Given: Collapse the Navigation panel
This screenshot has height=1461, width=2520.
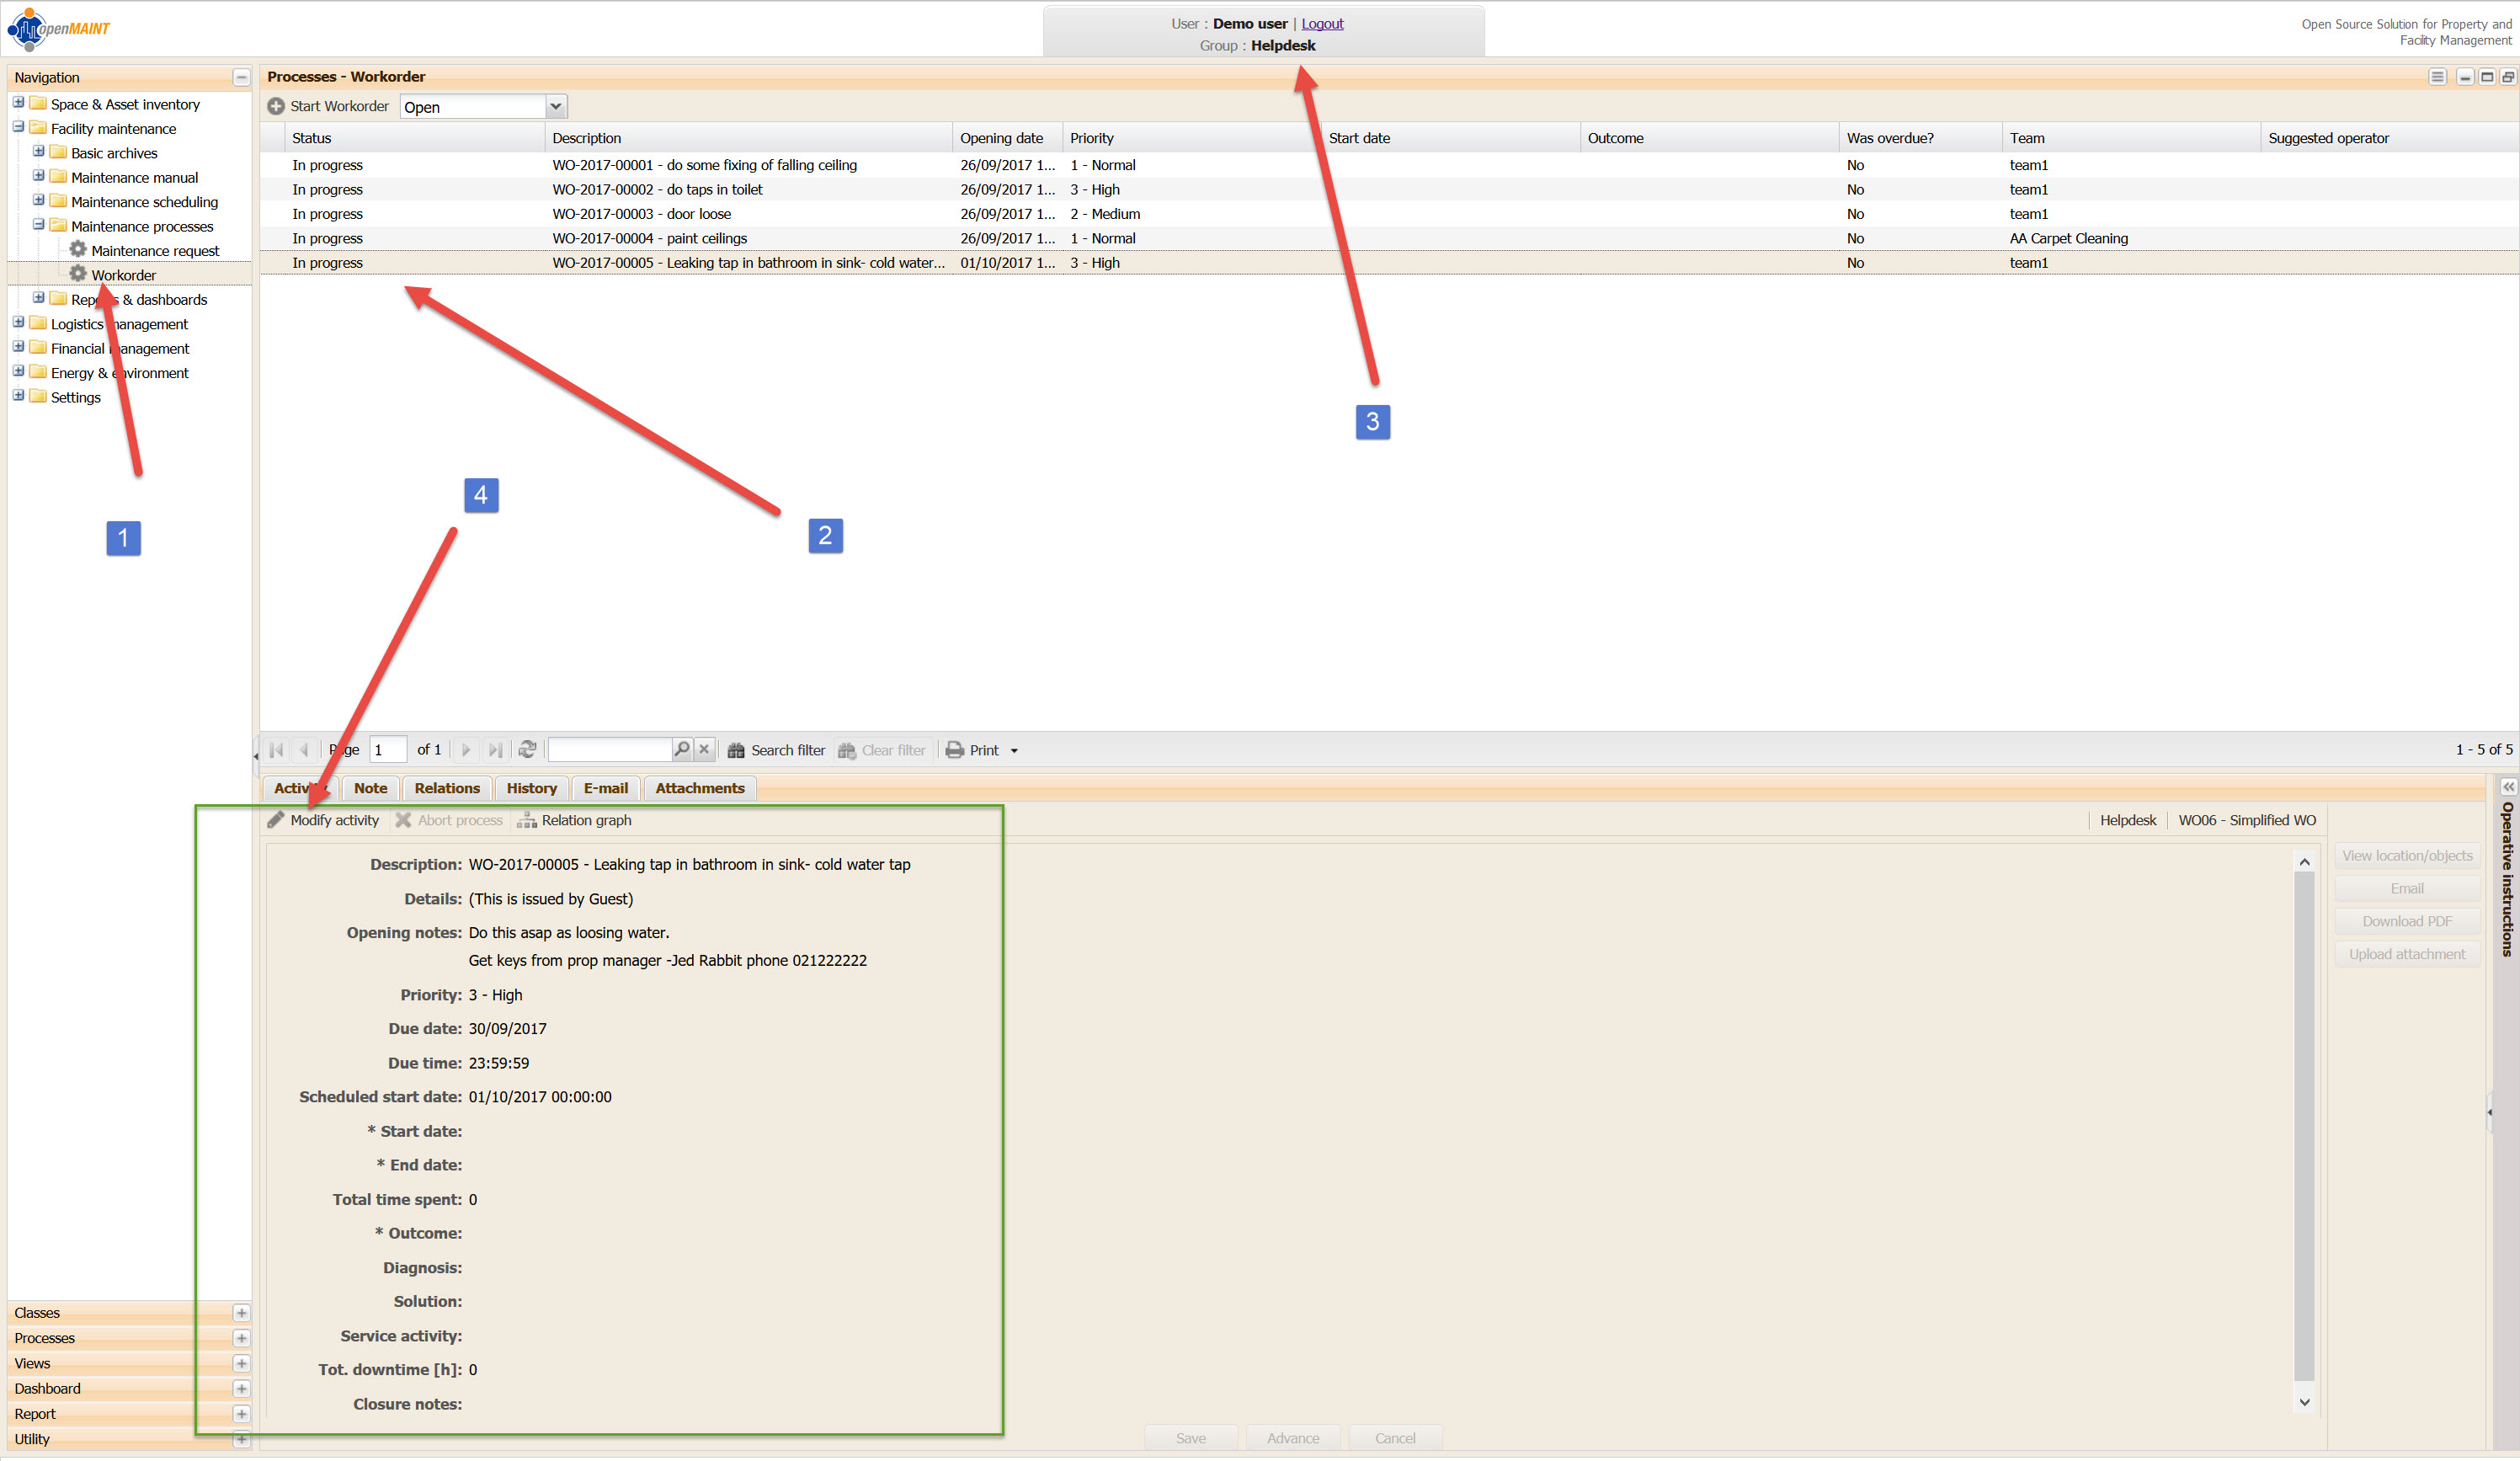Looking at the screenshot, I should pyautogui.click(x=241, y=77).
